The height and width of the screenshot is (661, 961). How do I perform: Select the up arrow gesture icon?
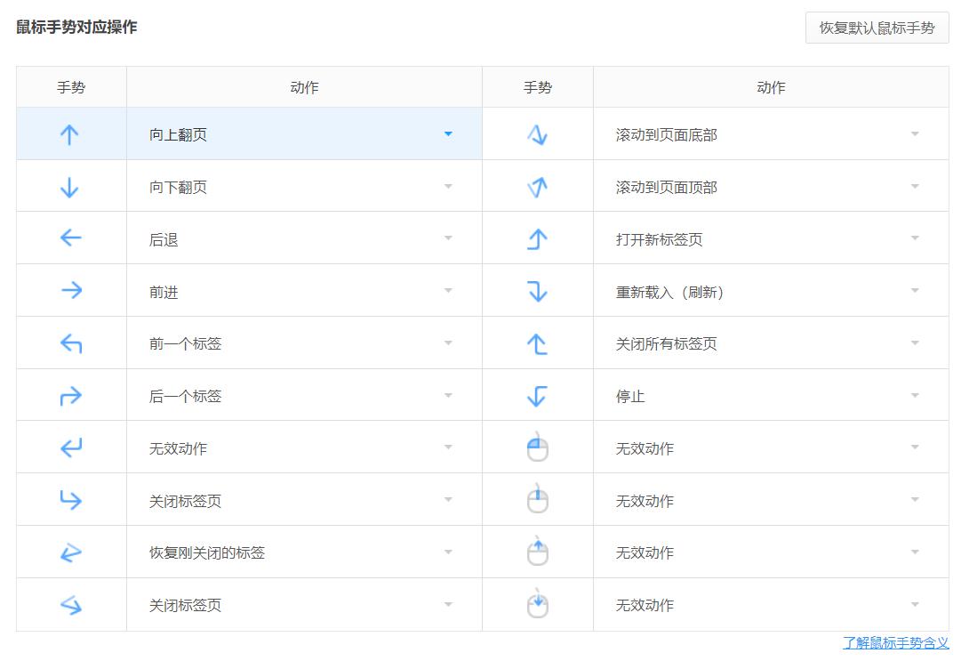coord(70,133)
